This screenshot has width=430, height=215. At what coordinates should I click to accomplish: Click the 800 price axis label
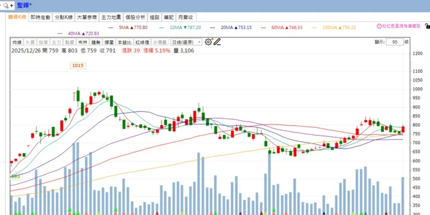pos(416,125)
